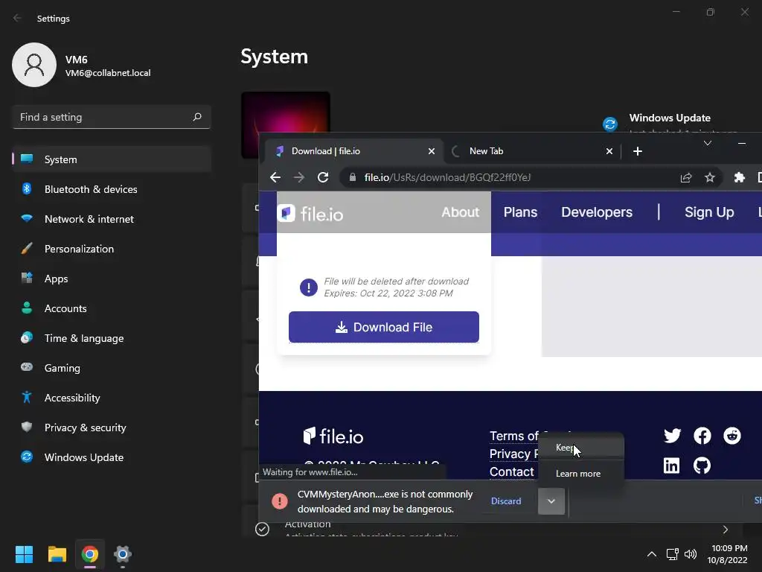
Task: Click the search magnifier in Settings
Action: [196, 117]
